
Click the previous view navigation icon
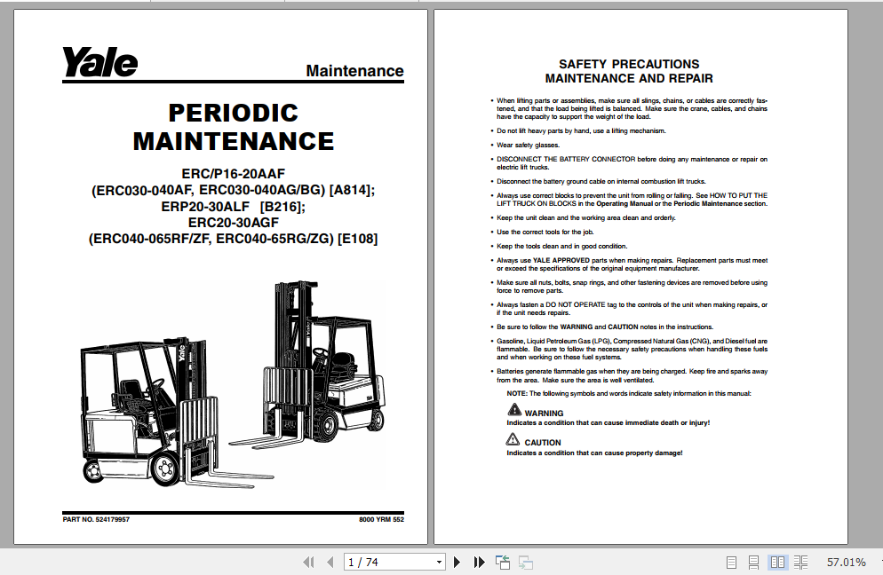point(502,562)
